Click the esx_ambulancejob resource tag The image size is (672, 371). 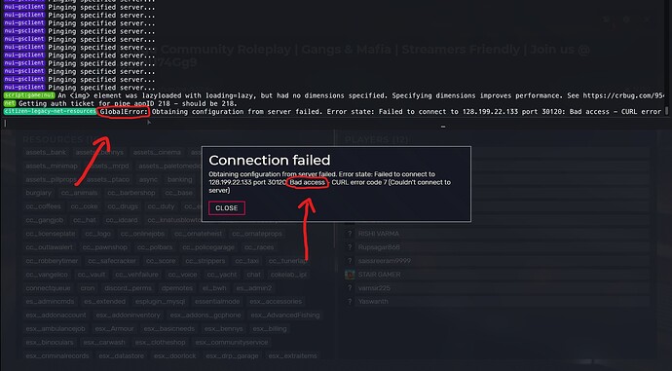tap(56, 328)
